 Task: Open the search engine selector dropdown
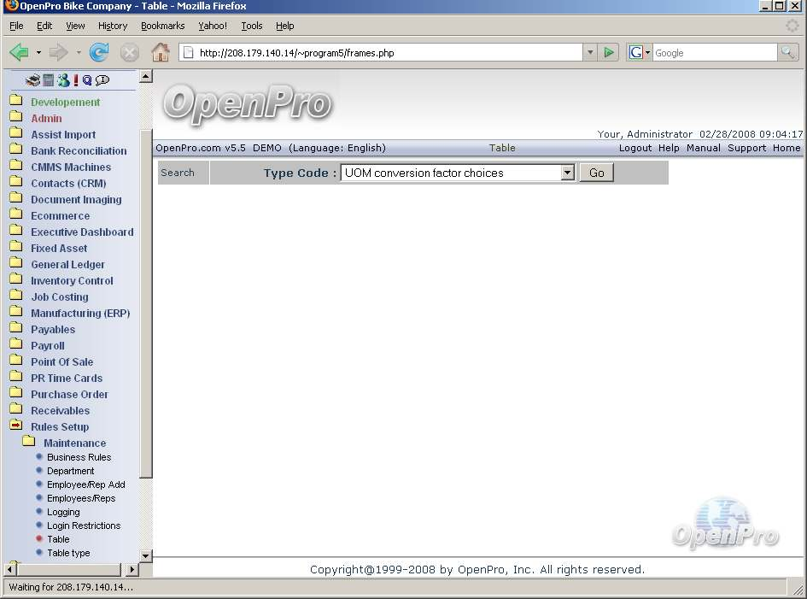pyautogui.click(x=638, y=53)
